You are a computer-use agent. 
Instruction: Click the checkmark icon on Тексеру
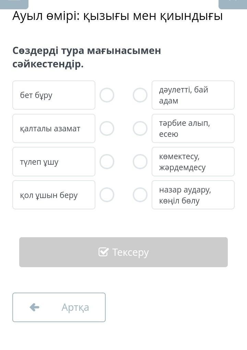(104, 252)
